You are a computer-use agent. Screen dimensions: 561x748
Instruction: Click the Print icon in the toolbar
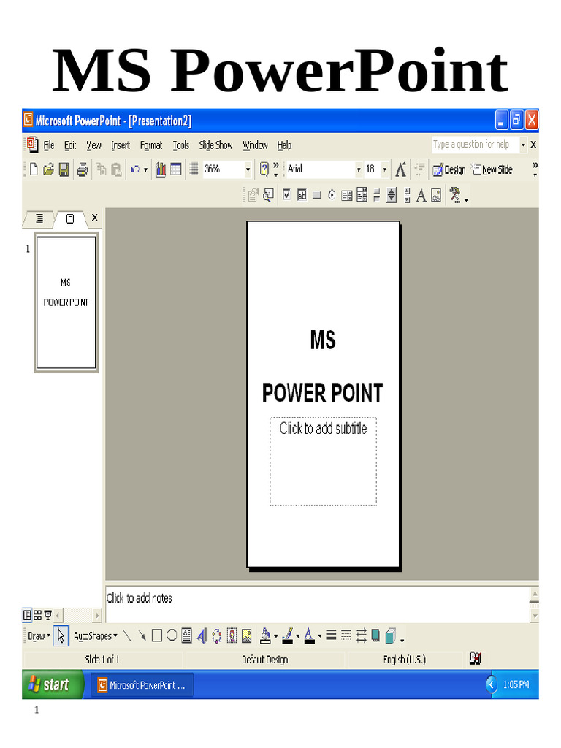[x=83, y=169]
